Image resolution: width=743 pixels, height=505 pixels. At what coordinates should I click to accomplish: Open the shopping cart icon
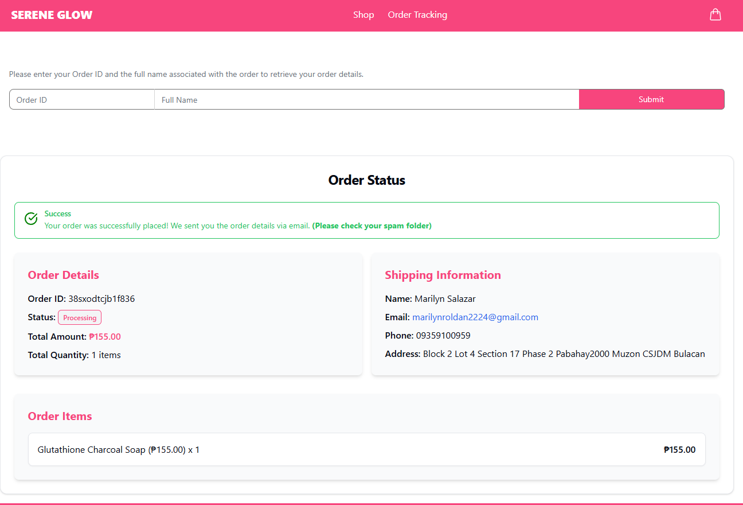tap(715, 14)
